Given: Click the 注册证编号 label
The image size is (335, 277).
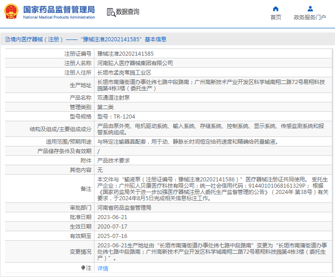Looking at the screenshot, I should pyautogui.click(x=78, y=54).
